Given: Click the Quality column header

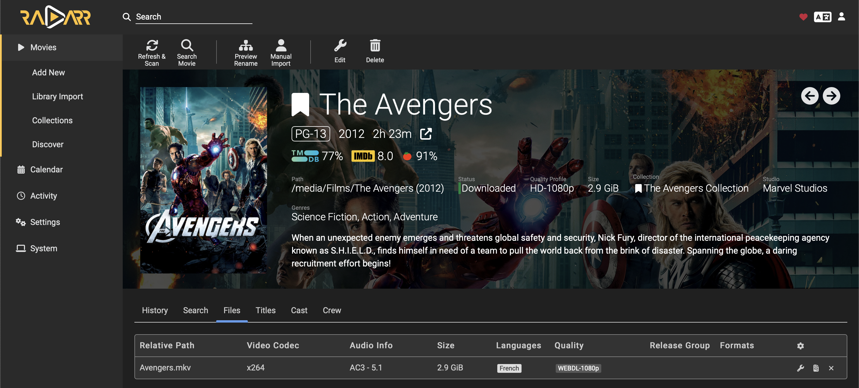Looking at the screenshot, I should click(x=569, y=345).
